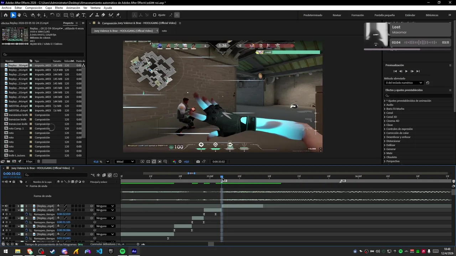Screen dimensions: 456x256
Task: Click the play button in Previsualización panel
Action: coord(406,71)
